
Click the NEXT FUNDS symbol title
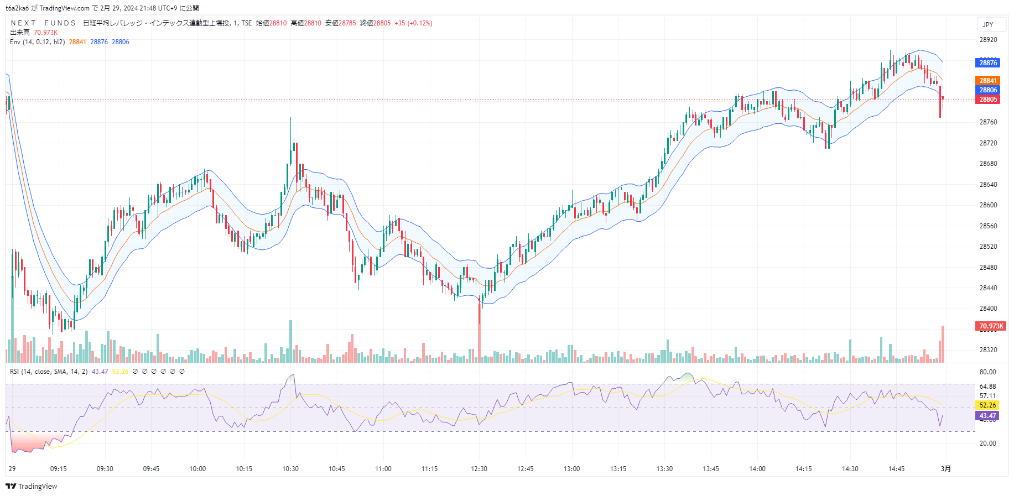click(43, 23)
